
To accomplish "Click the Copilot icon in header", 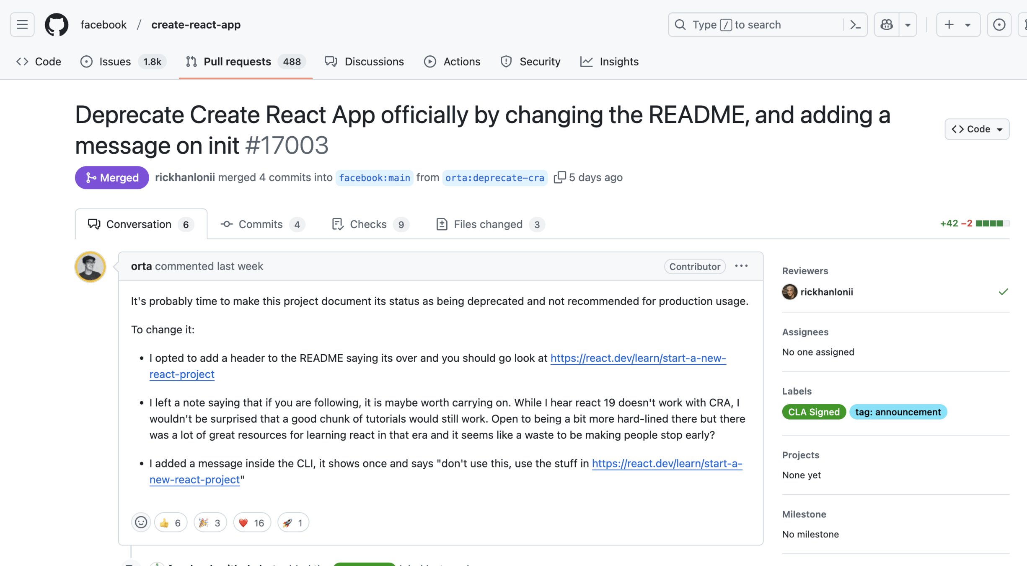I will pyautogui.click(x=887, y=25).
